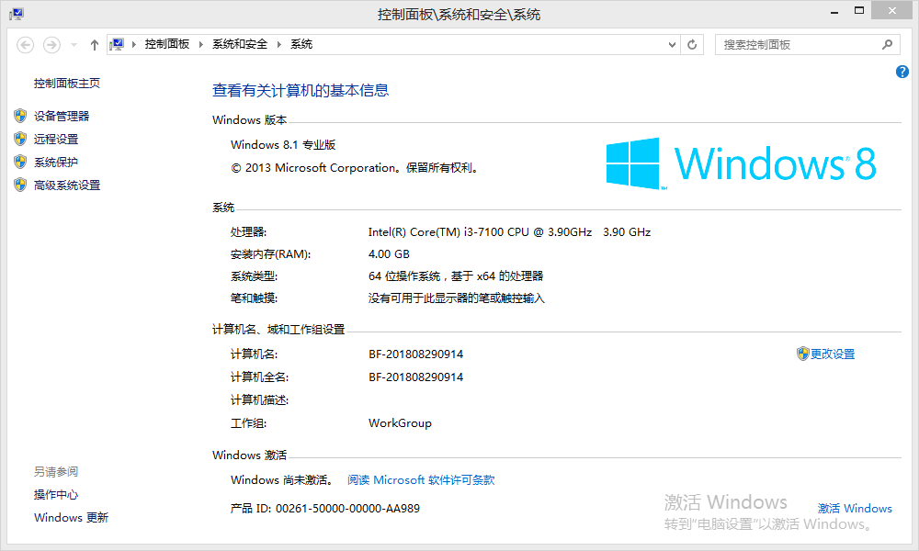Select 系统和安全 in the breadcrumb path
This screenshot has width=919, height=551.
tap(240, 44)
